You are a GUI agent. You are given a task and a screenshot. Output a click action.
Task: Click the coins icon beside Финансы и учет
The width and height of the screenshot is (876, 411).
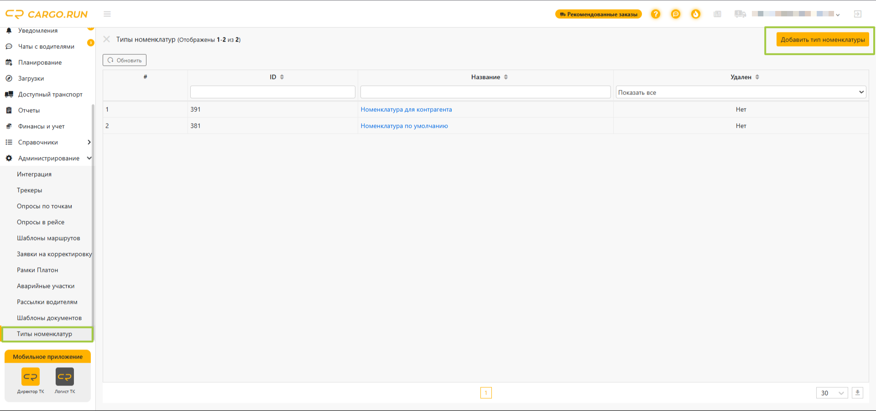[x=9, y=126]
